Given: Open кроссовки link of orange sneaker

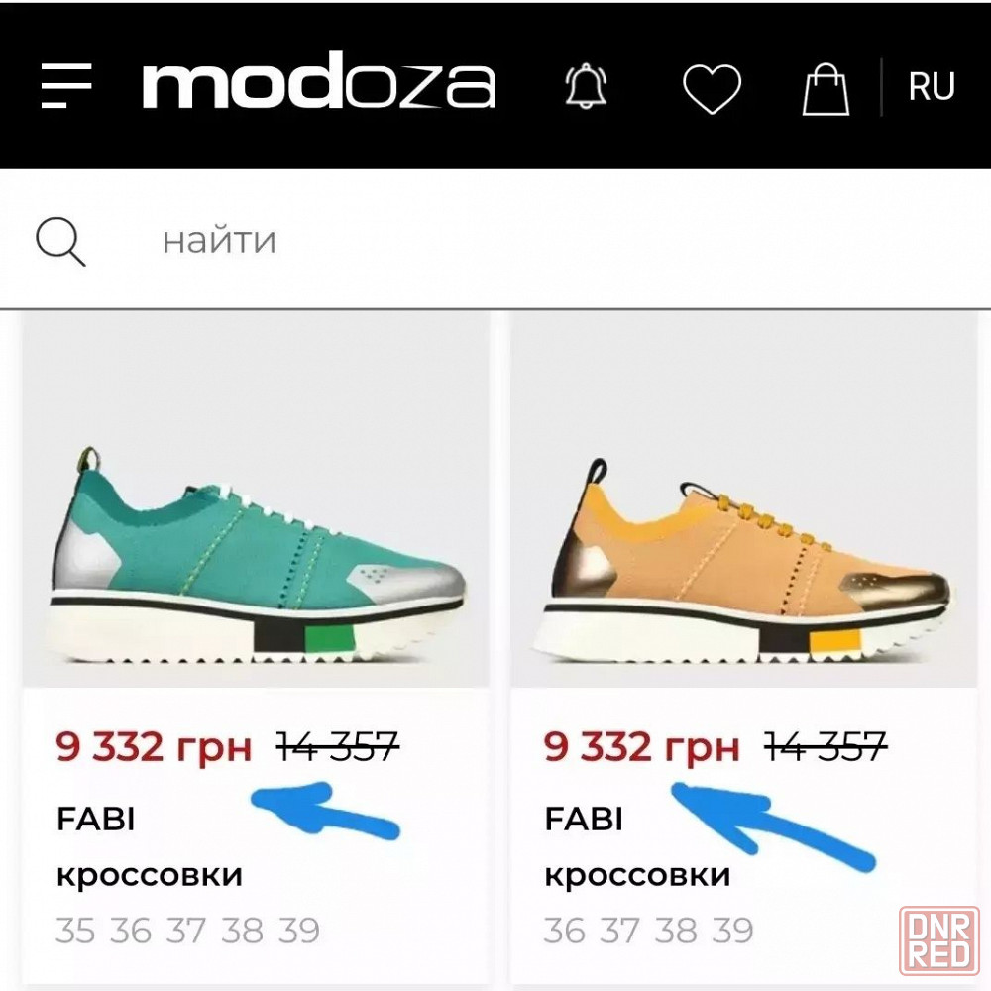Looking at the screenshot, I should point(637,875).
